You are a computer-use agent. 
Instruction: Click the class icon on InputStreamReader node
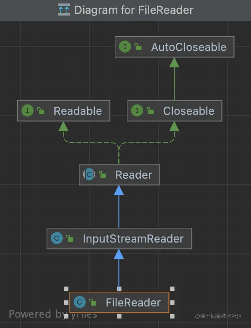57,238
